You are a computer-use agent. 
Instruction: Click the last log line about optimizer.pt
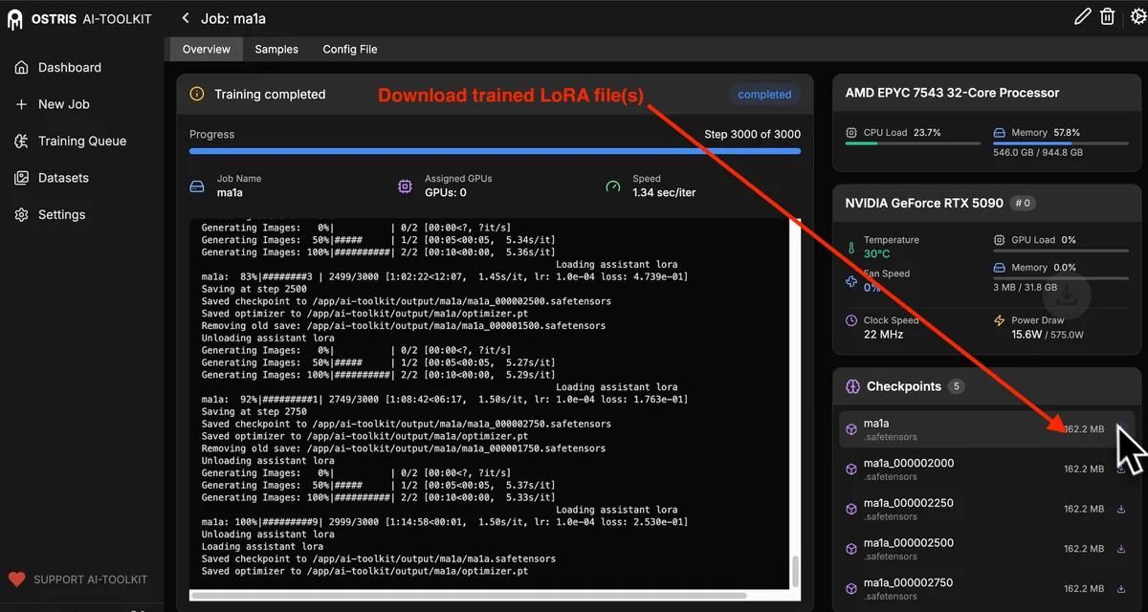click(x=364, y=571)
